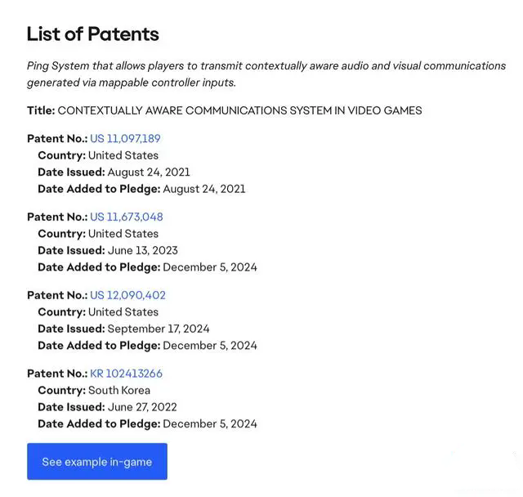This screenshot has height=497, width=523.
Task: Click the Date Issued June 13, 2023 line
Action: tap(108, 250)
